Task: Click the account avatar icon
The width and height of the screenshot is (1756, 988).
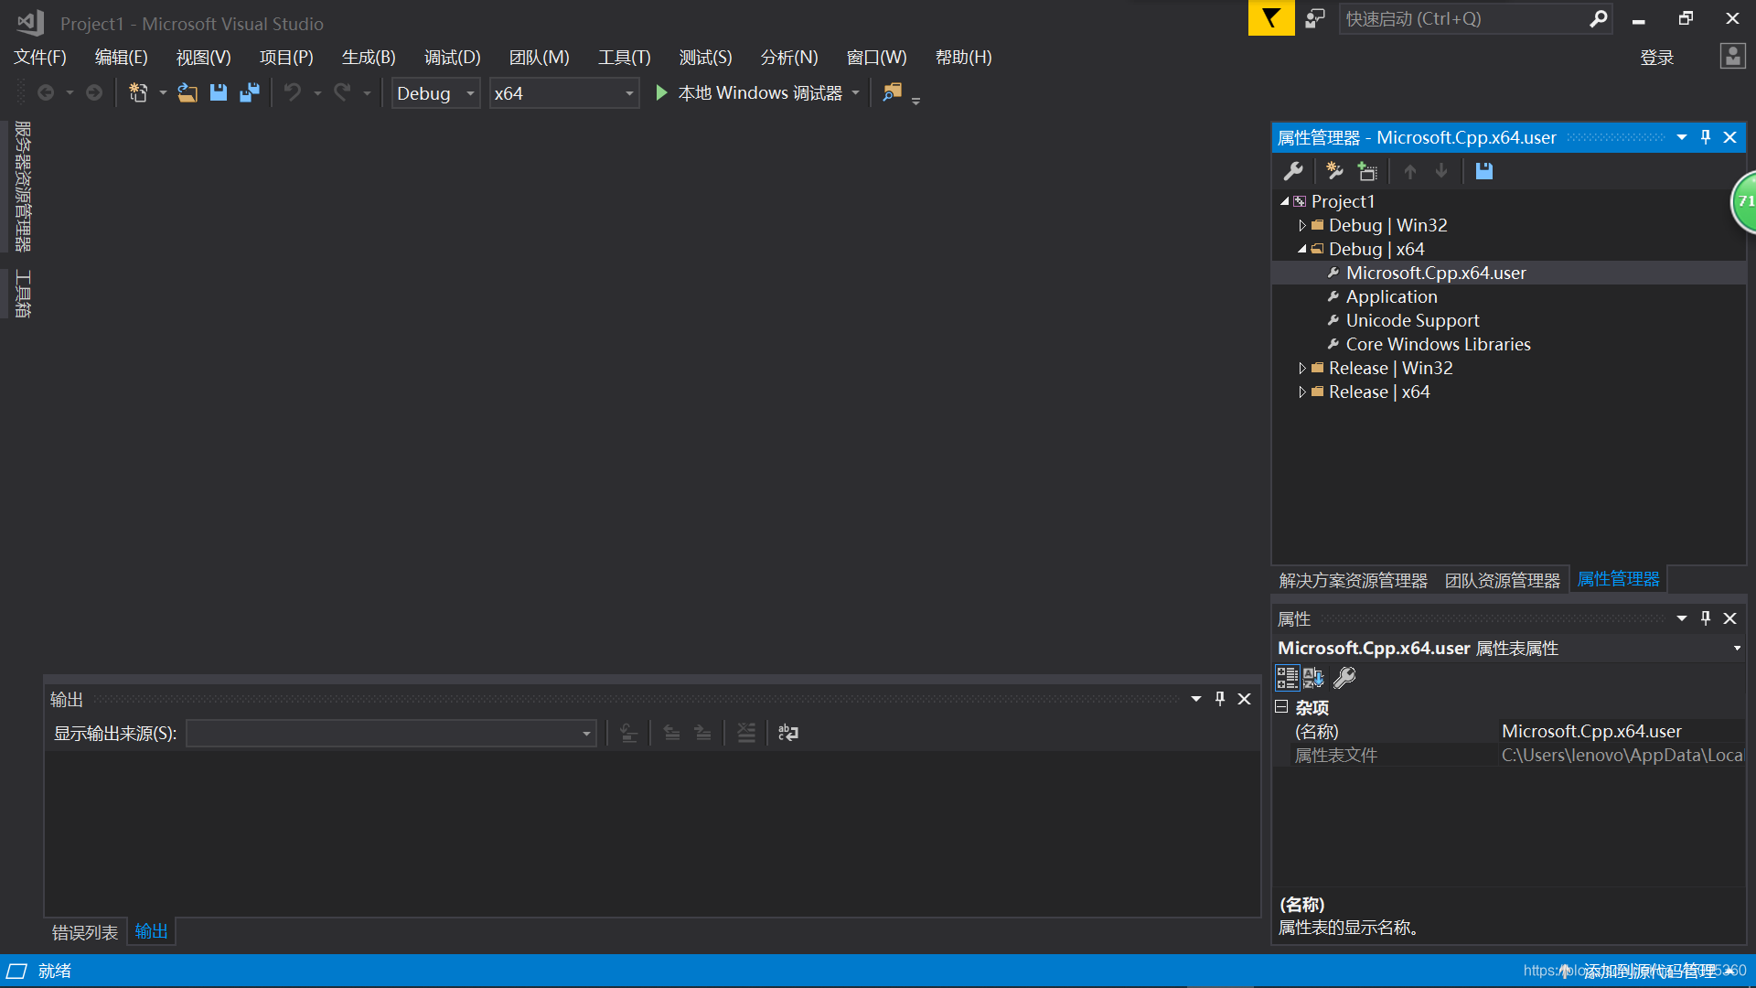Action: [1732, 57]
